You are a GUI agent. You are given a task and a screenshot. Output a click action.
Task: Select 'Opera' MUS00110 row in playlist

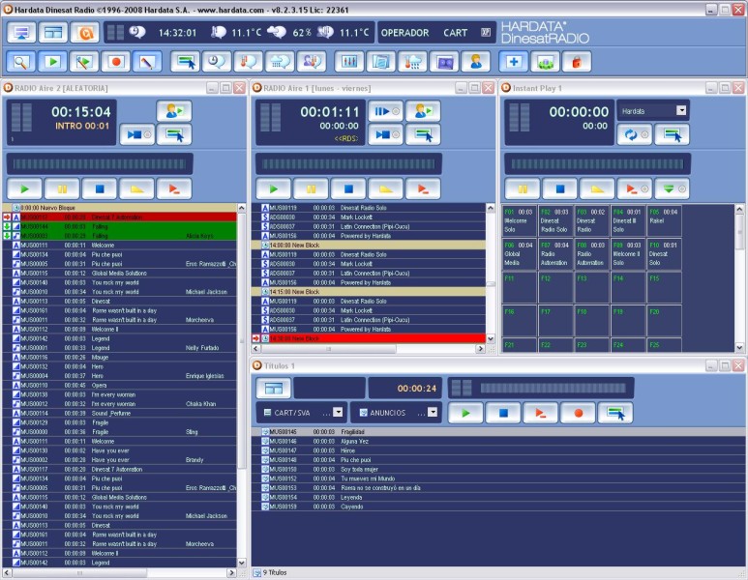pyautogui.click(x=119, y=385)
